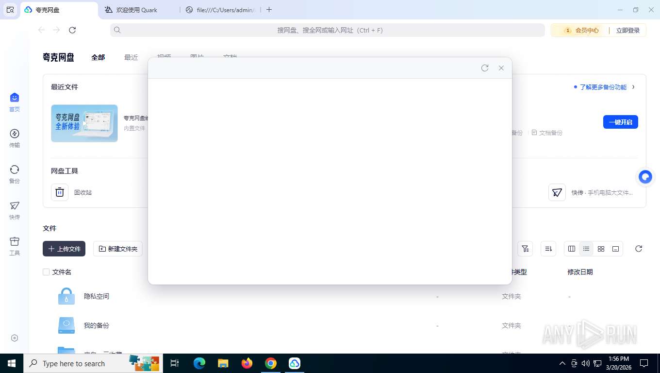660x373 pixels.
Task: Go back with the browser back arrow
Action: [x=42, y=30]
